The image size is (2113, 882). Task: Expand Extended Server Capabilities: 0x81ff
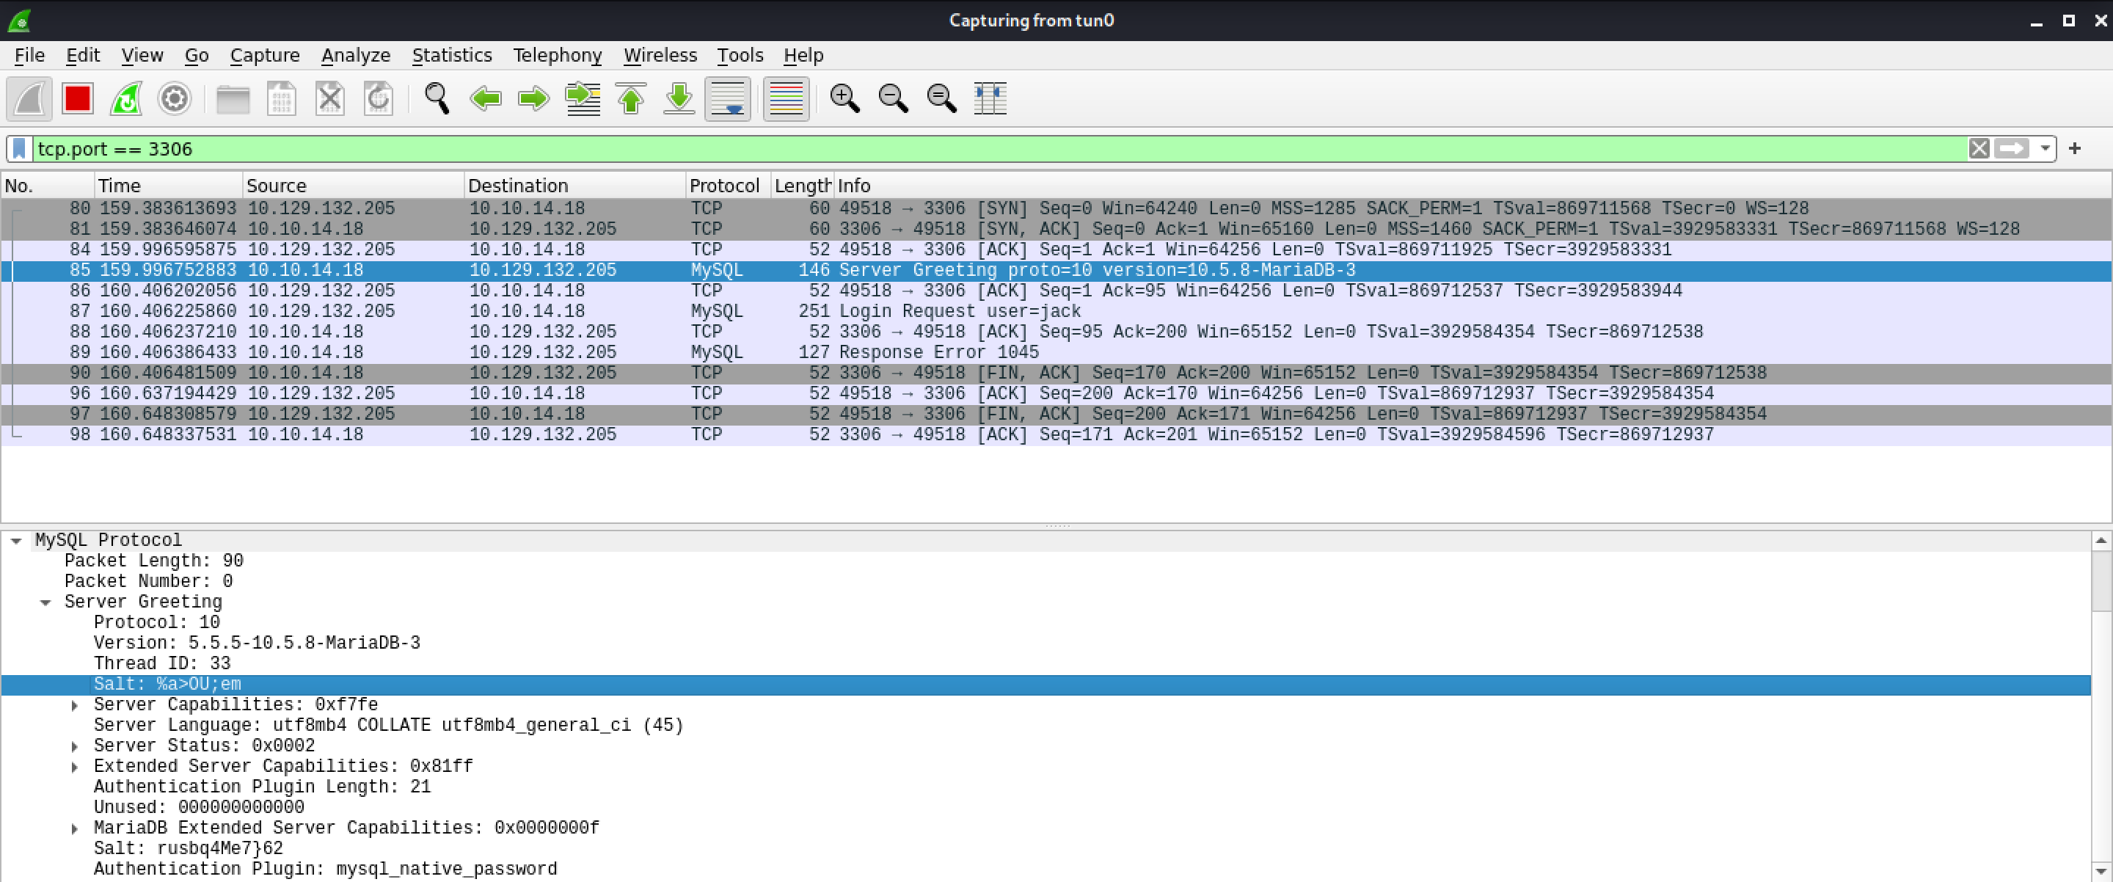click(x=75, y=767)
